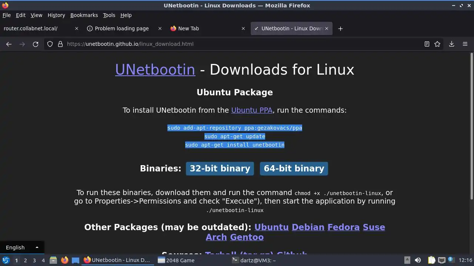Switch to virtual desktop 2

coord(25,260)
